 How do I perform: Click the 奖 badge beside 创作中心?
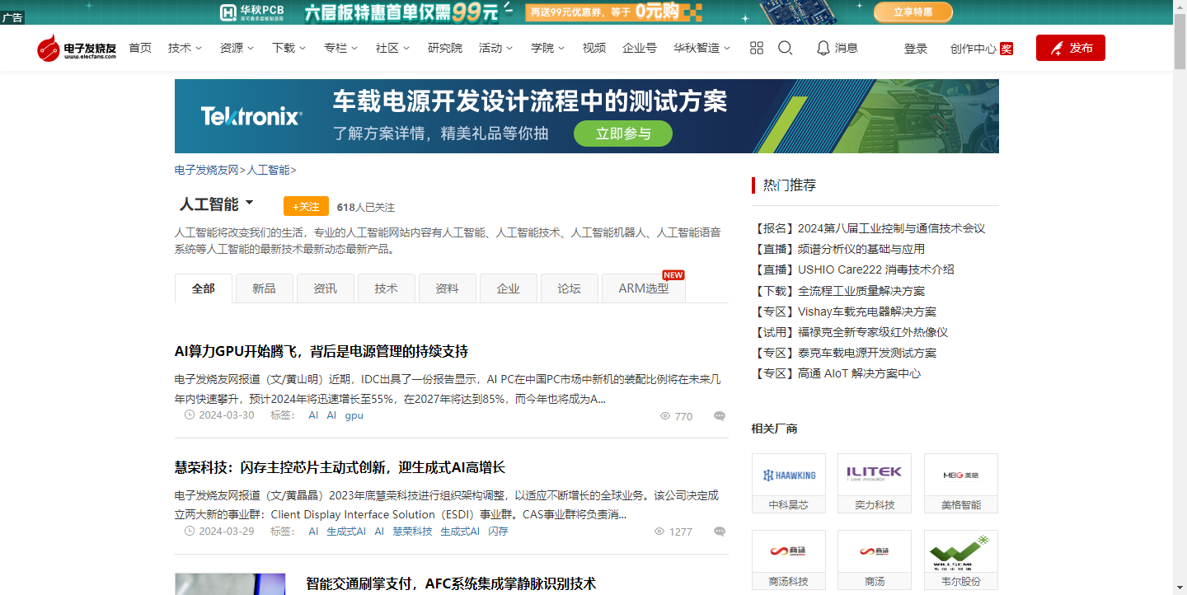(1006, 49)
